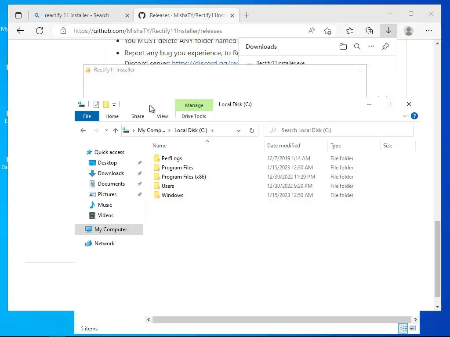Refresh the Local Disk (C:) view
Image resolution: width=450 pixels, height=337 pixels.
click(x=252, y=130)
